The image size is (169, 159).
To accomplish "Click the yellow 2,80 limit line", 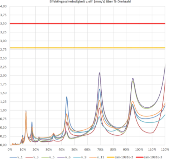I will coord(87,48).
